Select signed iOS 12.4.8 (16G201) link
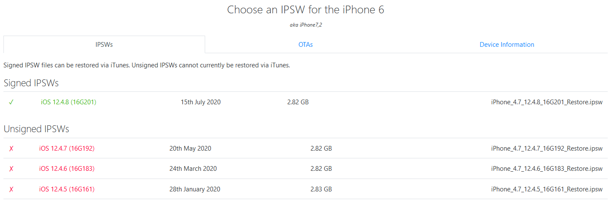 [x=68, y=102]
